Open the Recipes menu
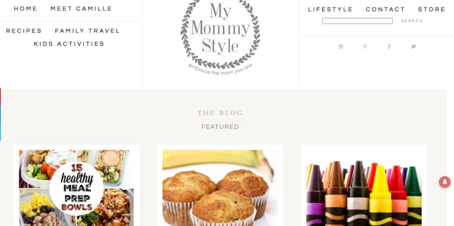Image resolution: width=454 pixels, height=226 pixels. [x=24, y=31]
